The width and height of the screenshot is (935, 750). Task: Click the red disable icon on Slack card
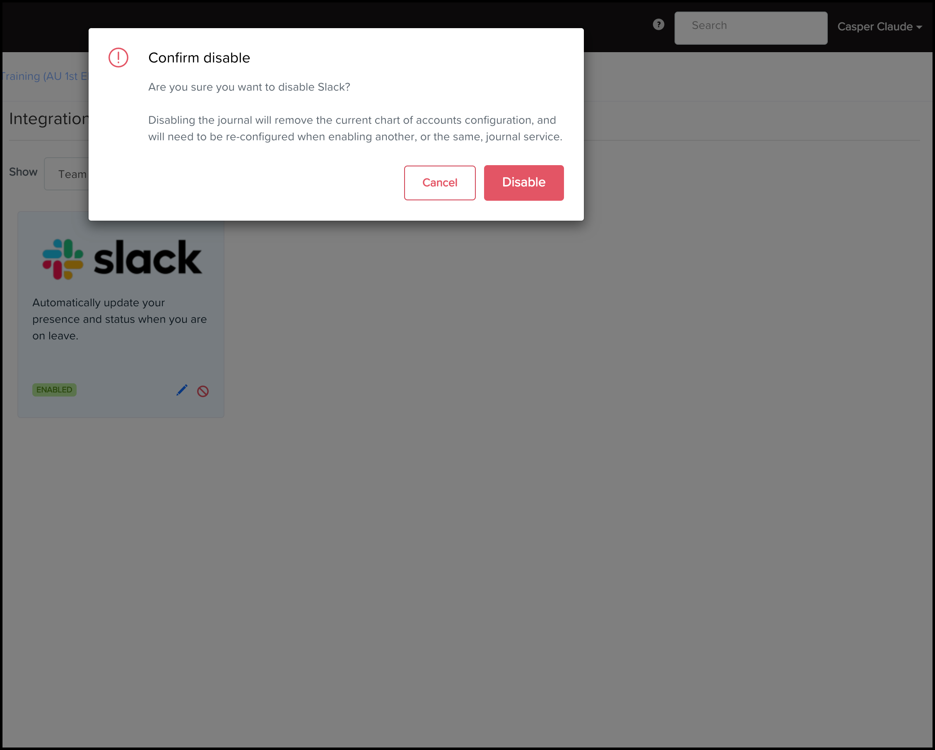202,391
